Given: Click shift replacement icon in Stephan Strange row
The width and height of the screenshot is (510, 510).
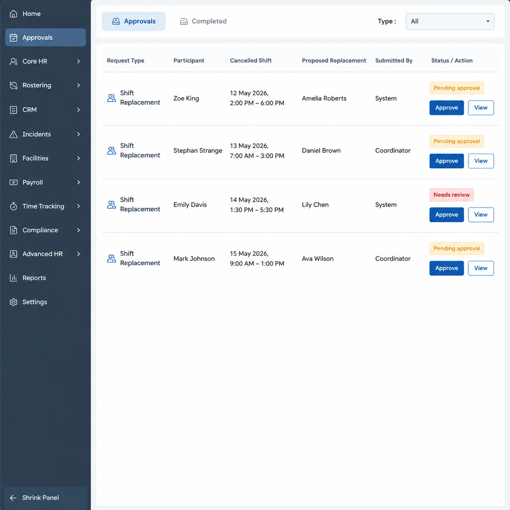Looking at the screenshot, I should 111,150.
